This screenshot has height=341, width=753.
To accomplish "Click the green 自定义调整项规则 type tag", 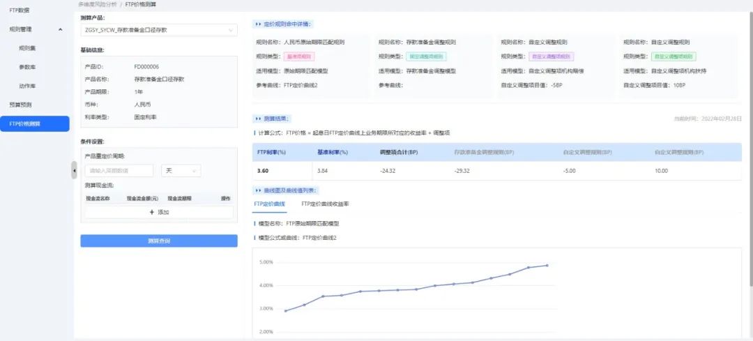I will 674,56.
